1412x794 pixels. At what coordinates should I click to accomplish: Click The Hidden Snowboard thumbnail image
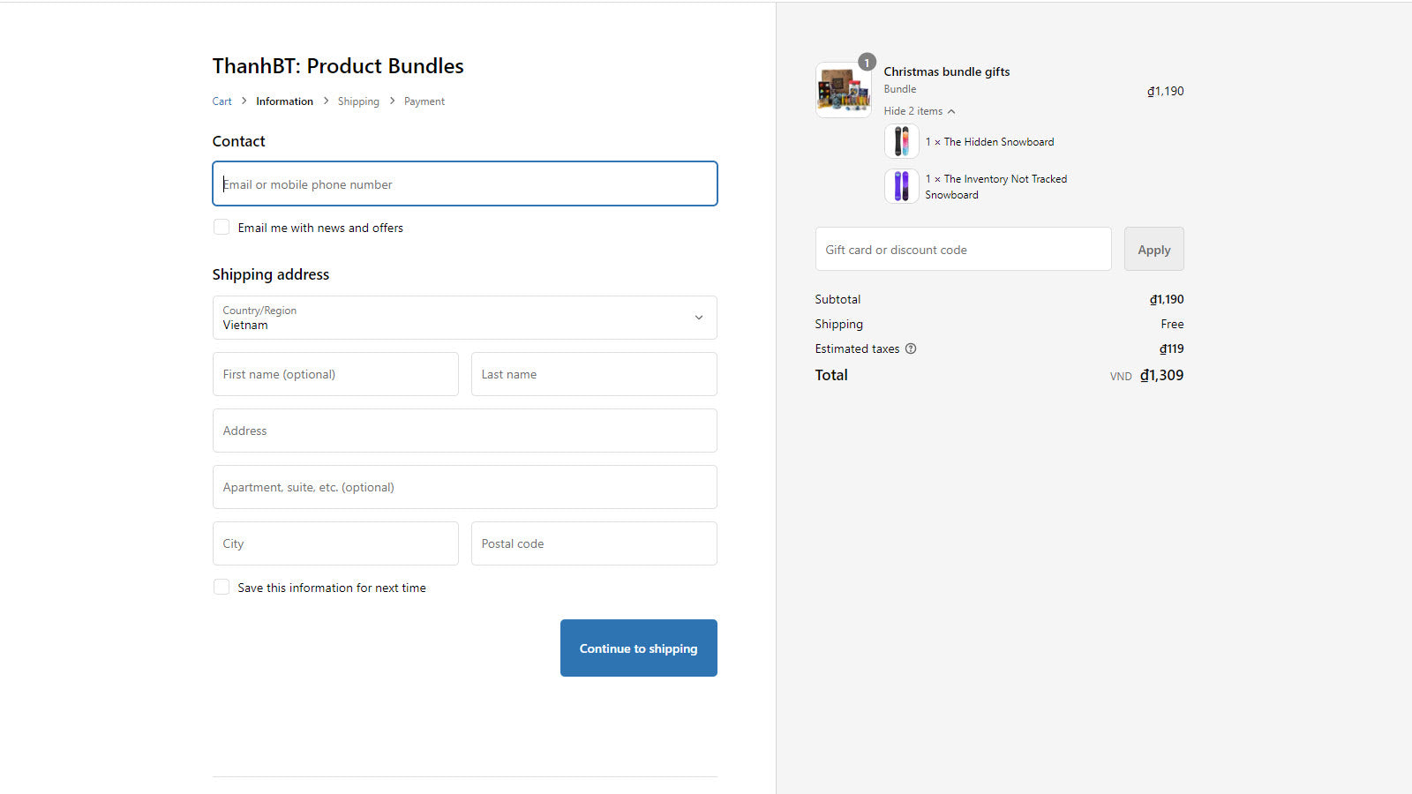(901, 142)
